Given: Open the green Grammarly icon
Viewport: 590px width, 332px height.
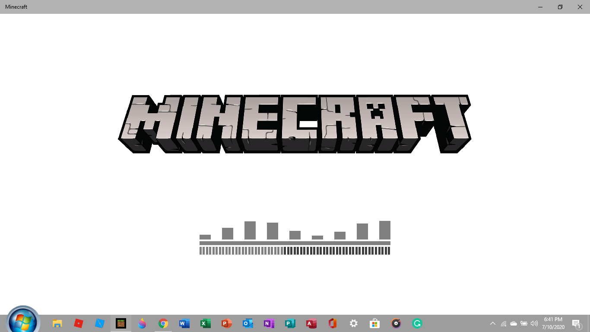Looking at the screenshot, I should [417, 323].
